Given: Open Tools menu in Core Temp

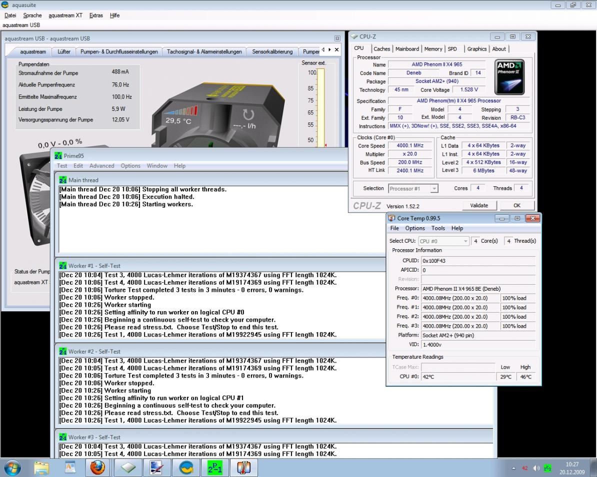Looking at the screenshot, I should 438,228.
